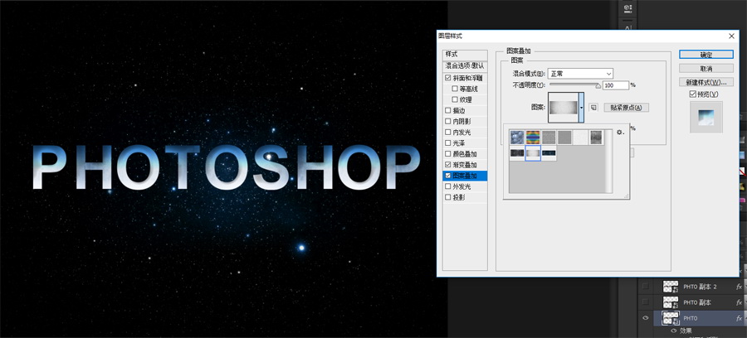Click the pattern picker vertical scrollbar
The height and width of the screenshot is (338, 747).
[x=608, y=162]
